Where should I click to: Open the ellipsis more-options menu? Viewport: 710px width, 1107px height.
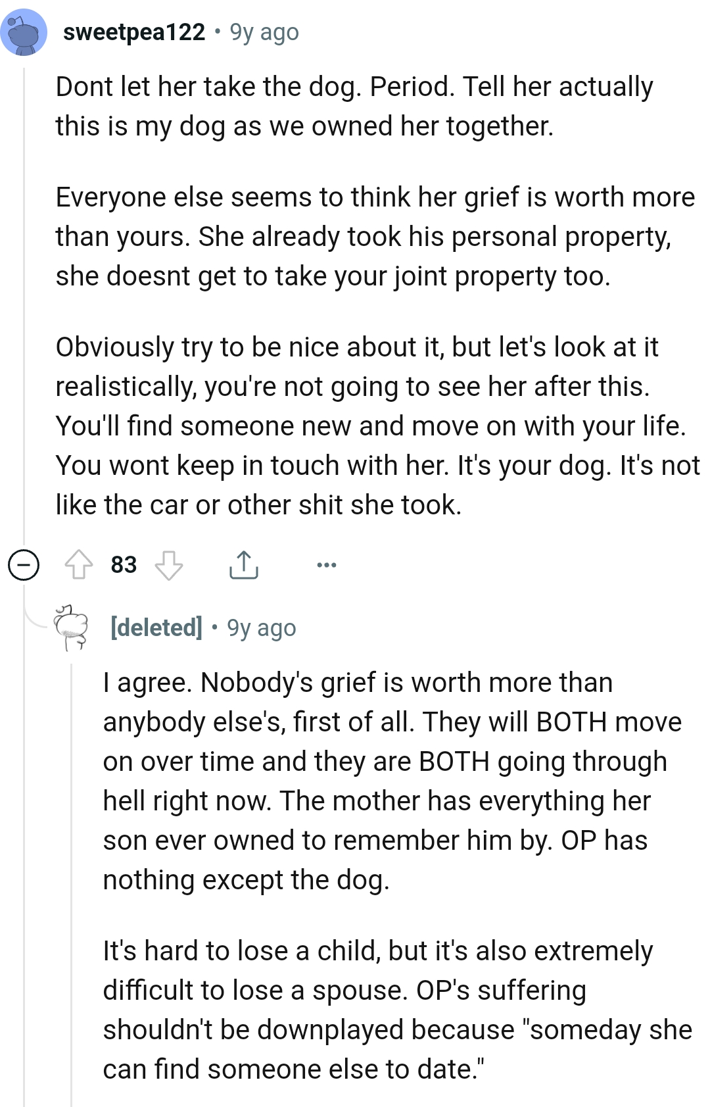[x=327, y=564]
